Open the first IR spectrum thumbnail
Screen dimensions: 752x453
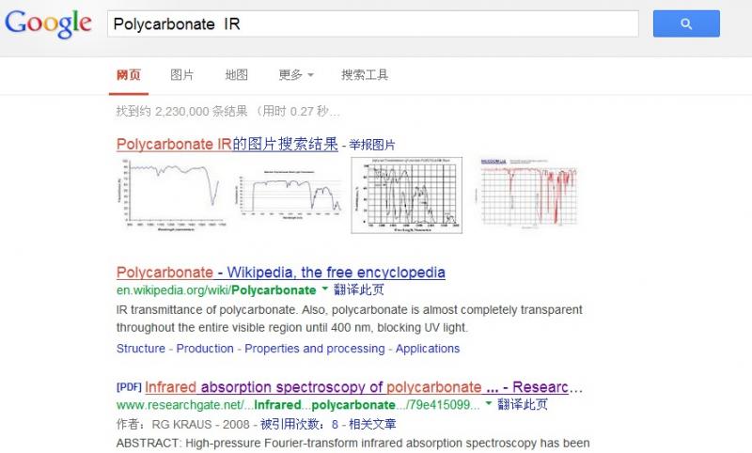click(172, 195)
